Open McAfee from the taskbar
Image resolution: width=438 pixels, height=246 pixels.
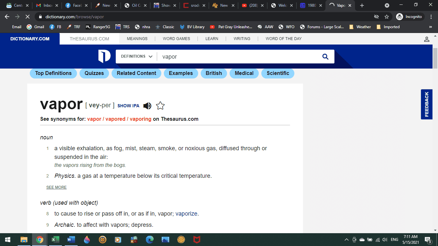pos(197,240)
